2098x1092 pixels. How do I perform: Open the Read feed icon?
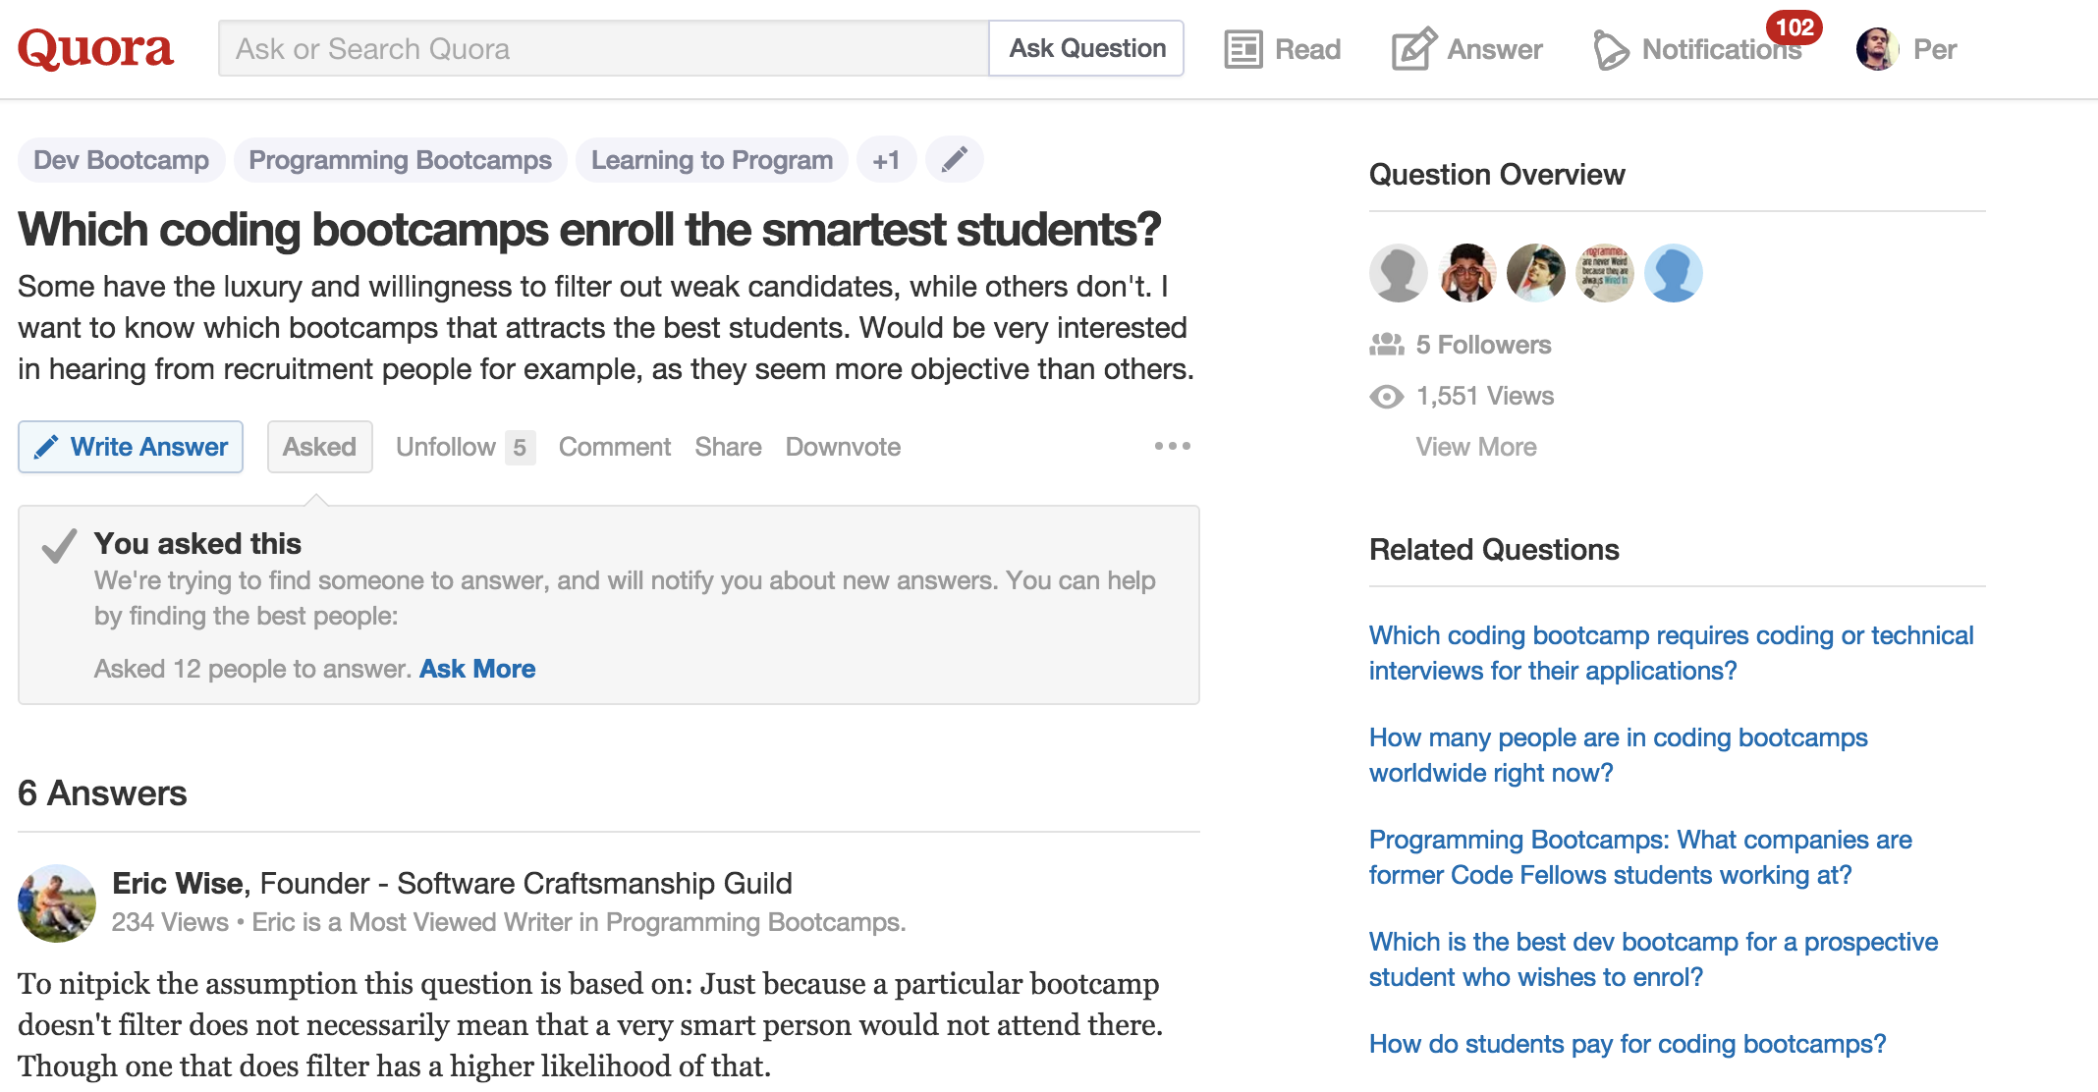click(x=1244, y=48)
